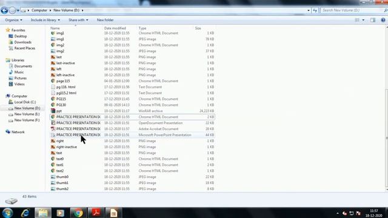The image size is (388, 218).
Task: Open the Windows Start button
Action: 7,213
